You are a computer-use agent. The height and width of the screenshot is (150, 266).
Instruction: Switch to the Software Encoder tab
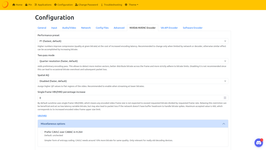(192, 28)
